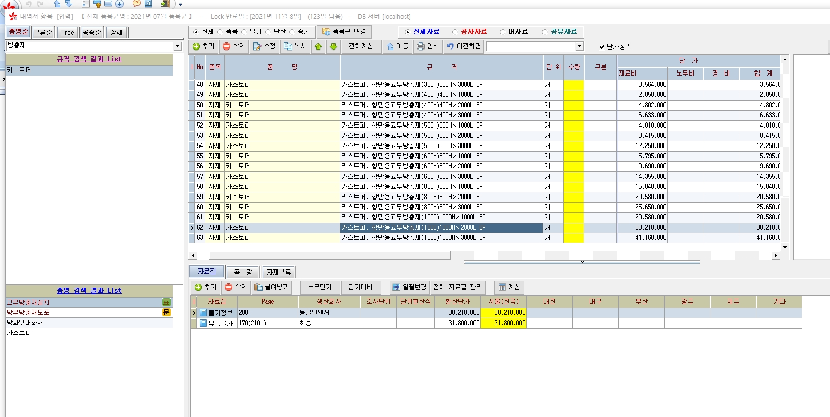Switch to the 분류순 tab
Viewport: 830px width, 417px height.
tap(43, 32)
